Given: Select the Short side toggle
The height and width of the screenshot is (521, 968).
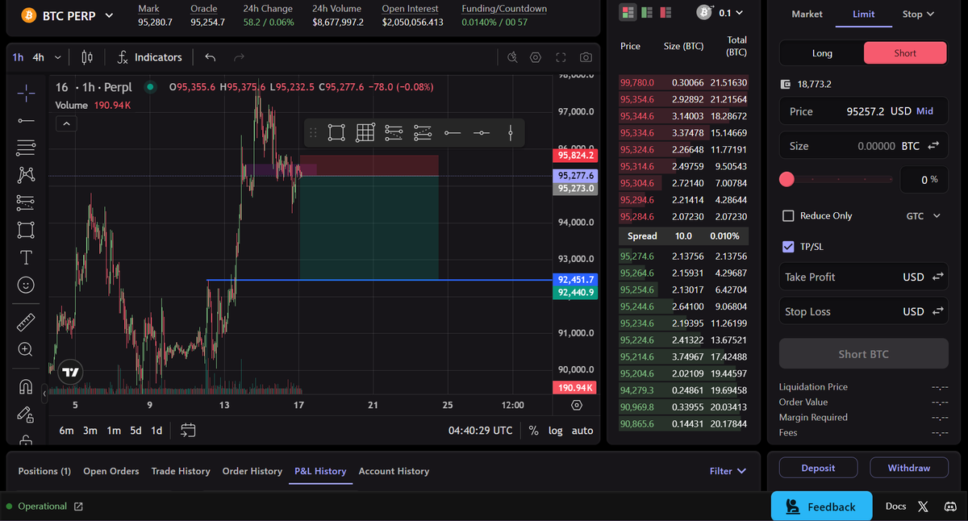Looking at the screenshot, I should point(905,53).
